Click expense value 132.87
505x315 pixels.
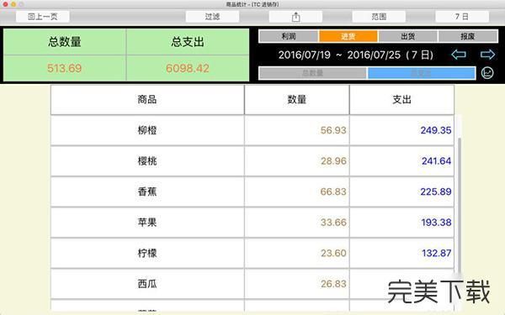coord(436,253)
